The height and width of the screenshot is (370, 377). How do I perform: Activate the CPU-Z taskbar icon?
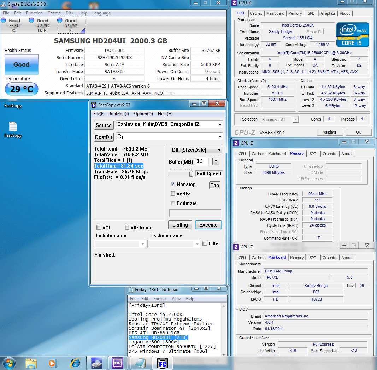(x=117, y=363)
